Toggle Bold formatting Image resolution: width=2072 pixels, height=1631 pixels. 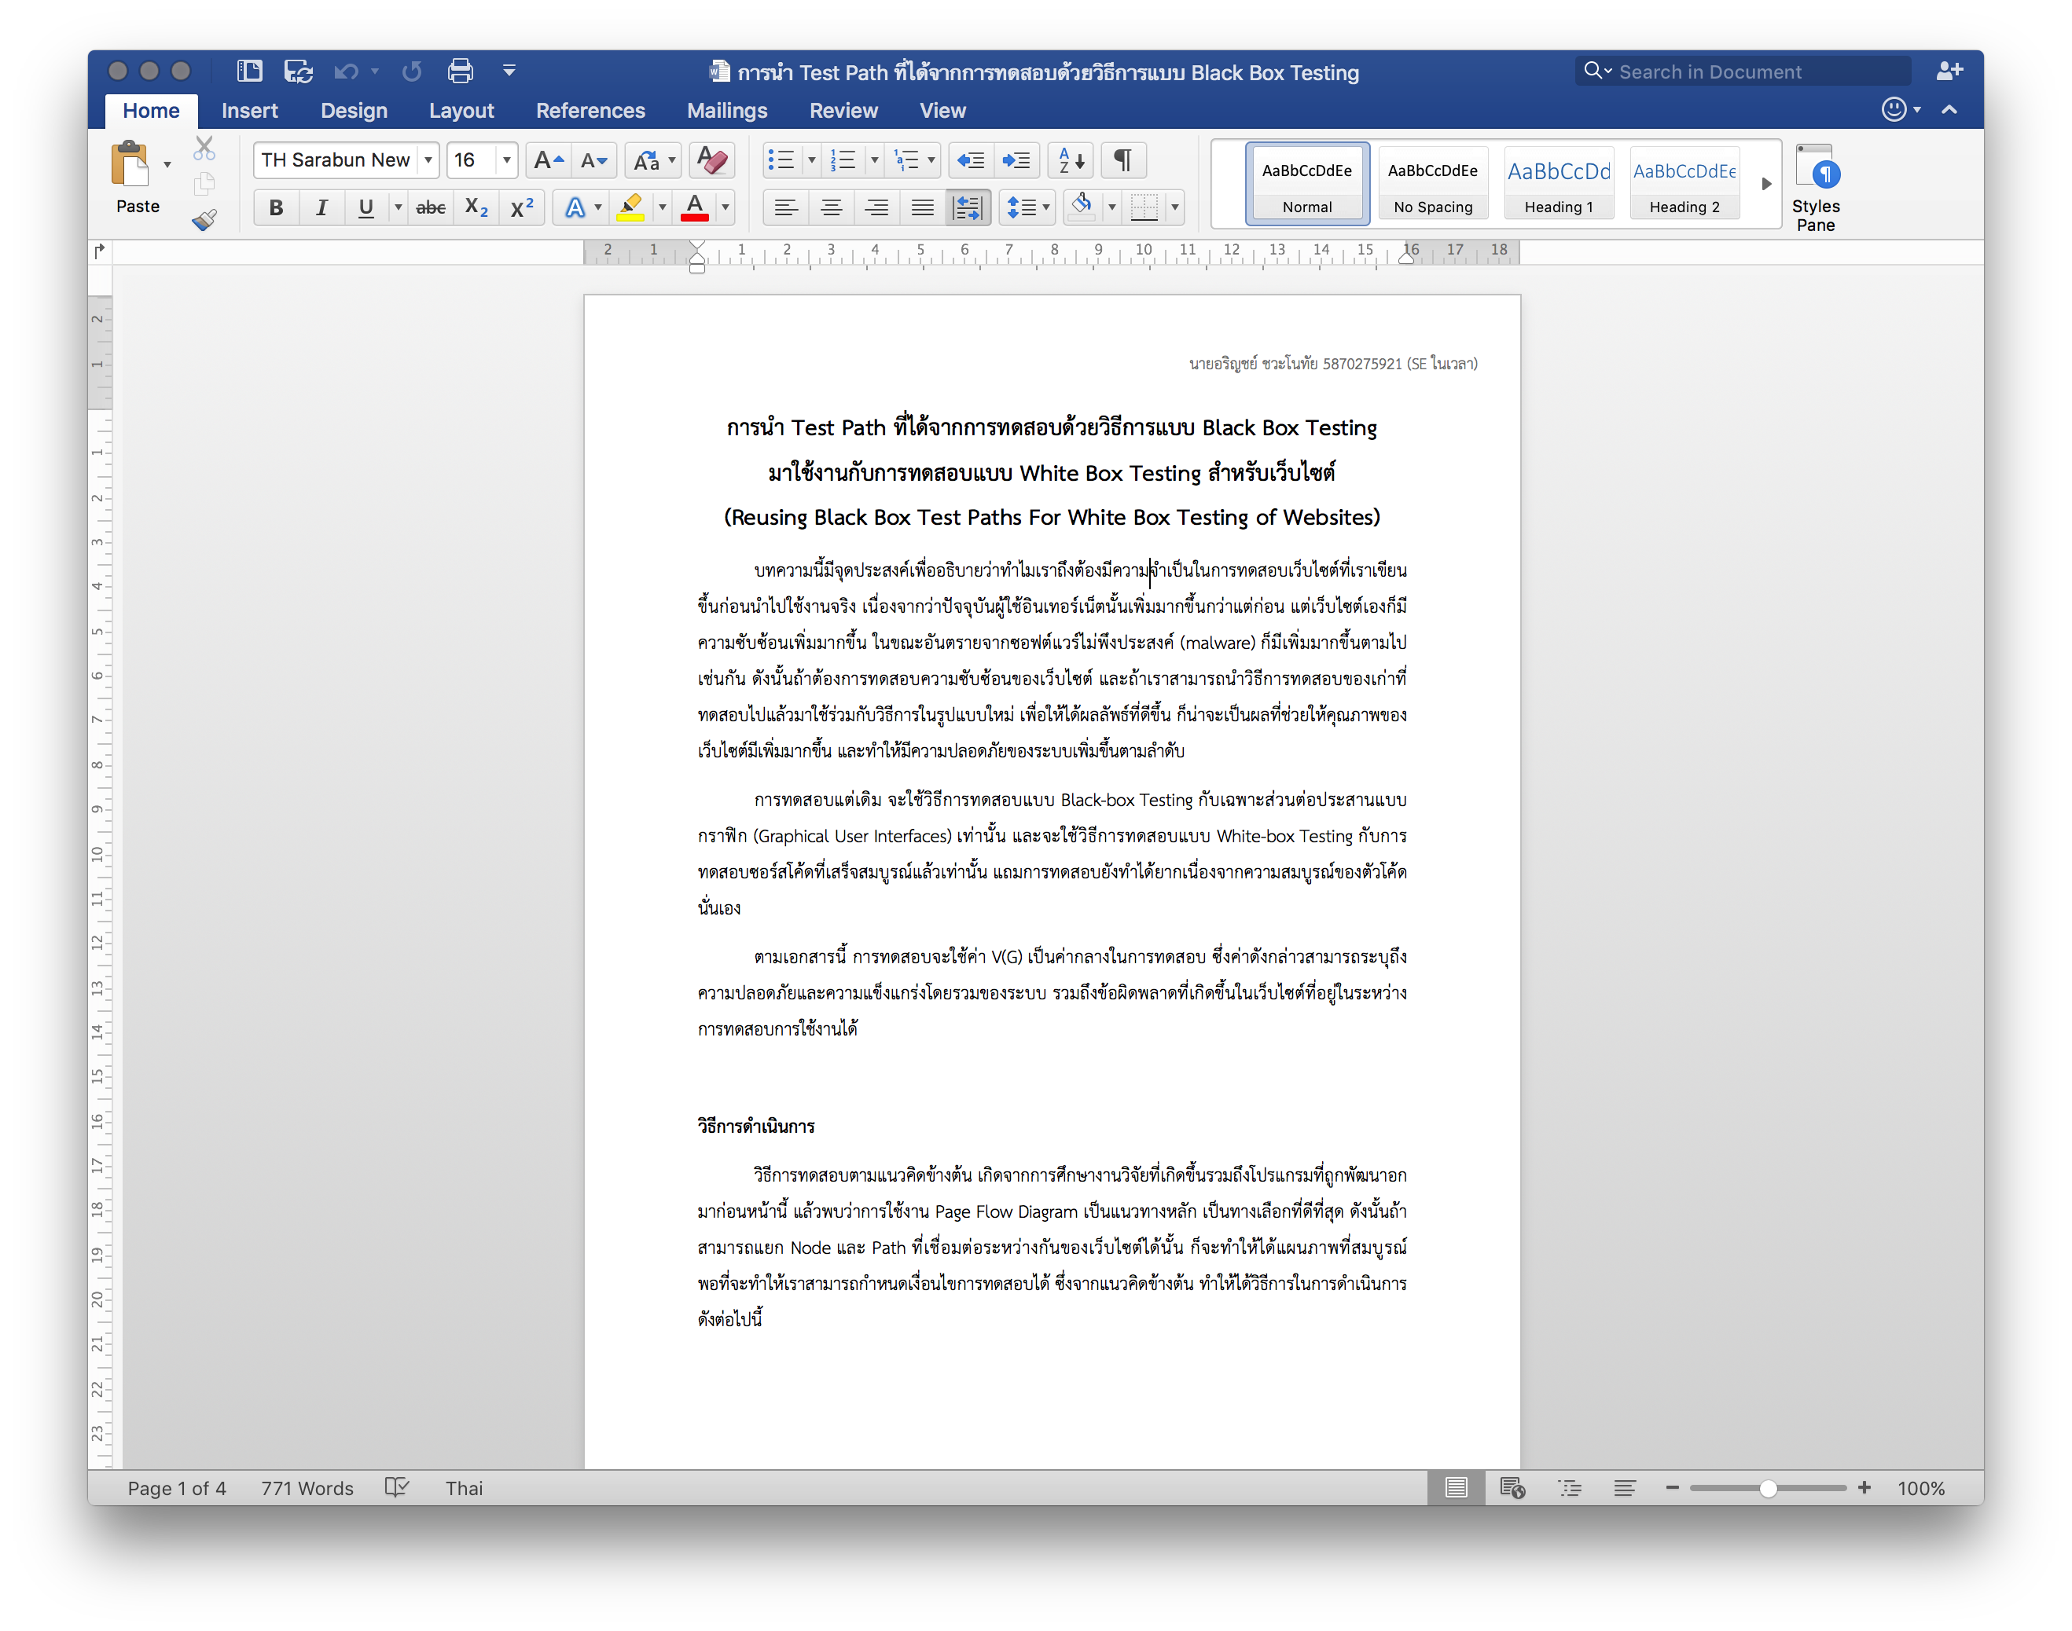point(276,207)
